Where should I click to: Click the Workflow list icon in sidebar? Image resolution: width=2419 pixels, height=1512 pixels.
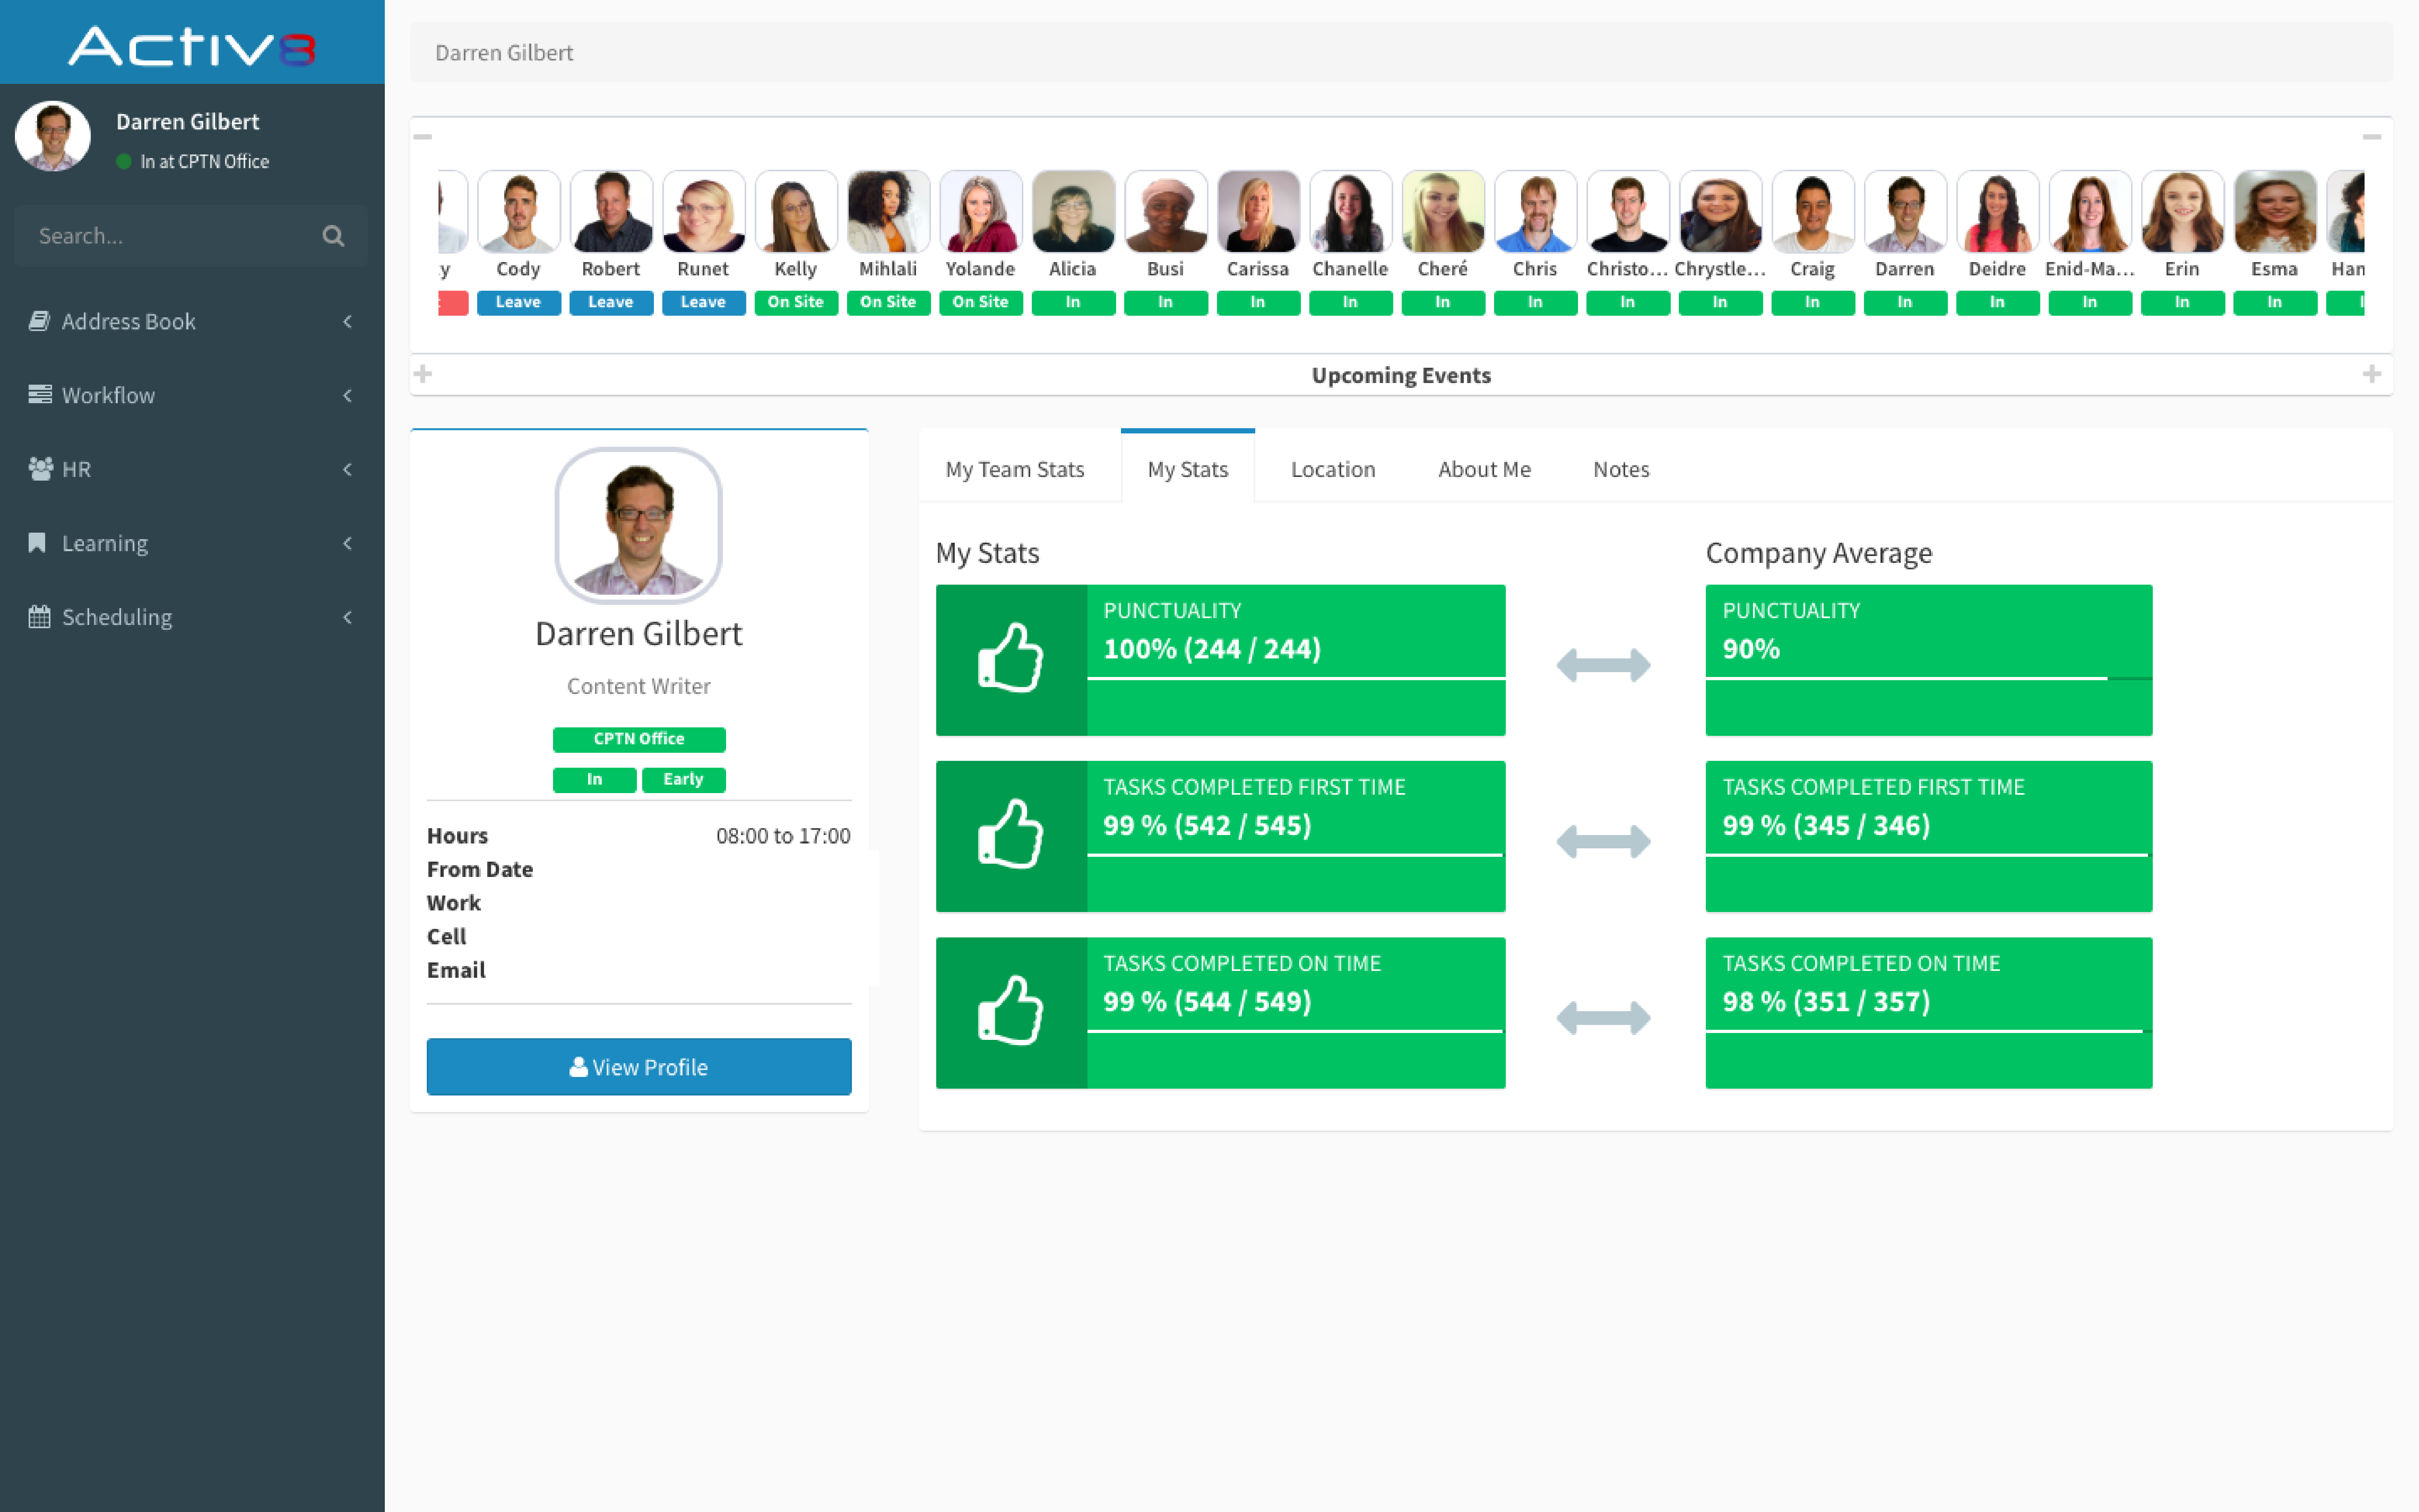(39, 395)
